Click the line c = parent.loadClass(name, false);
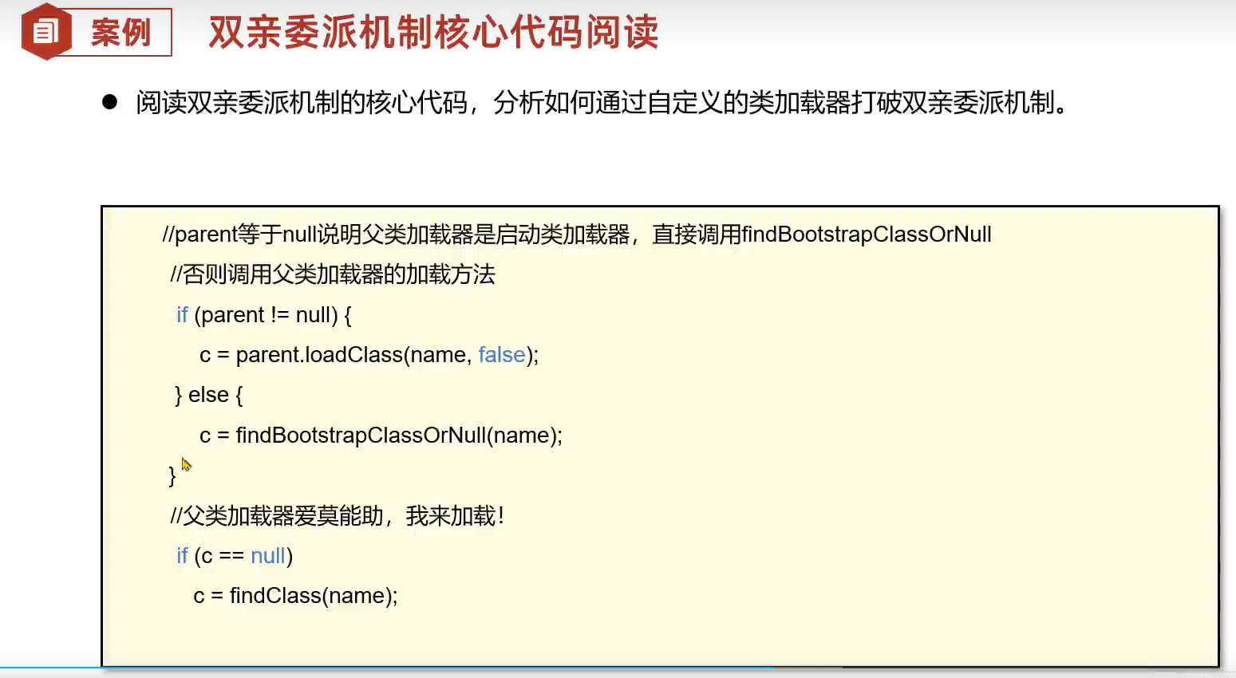The width and height of the screenshot is (1236, 678). click(x=369, y=355)
